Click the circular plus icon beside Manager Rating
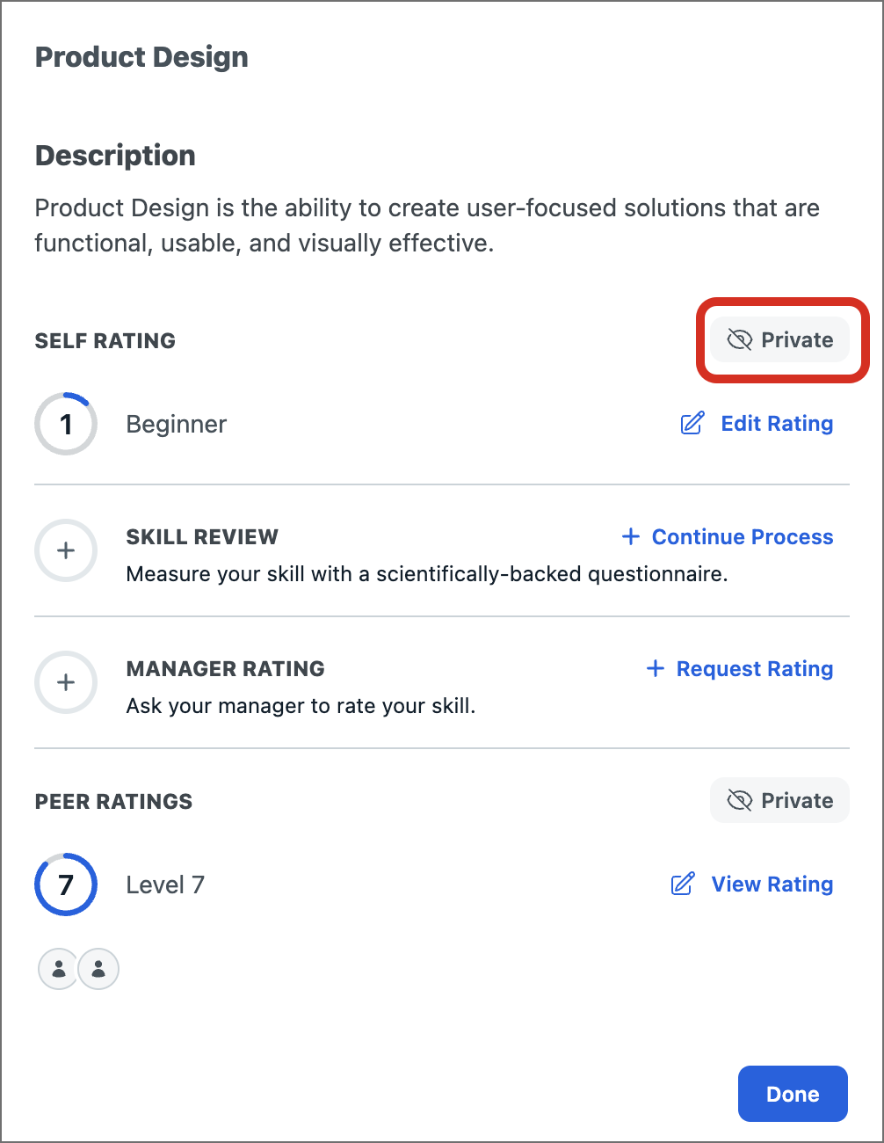 [65, 682]
